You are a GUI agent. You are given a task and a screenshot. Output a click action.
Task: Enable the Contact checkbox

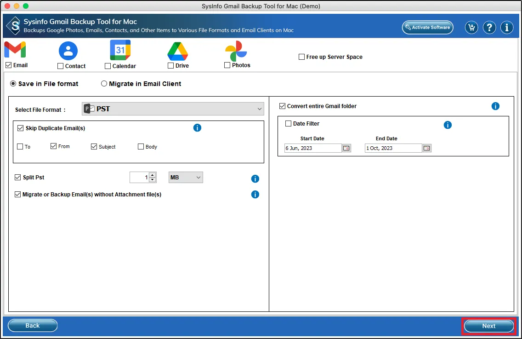pos(61,66)
